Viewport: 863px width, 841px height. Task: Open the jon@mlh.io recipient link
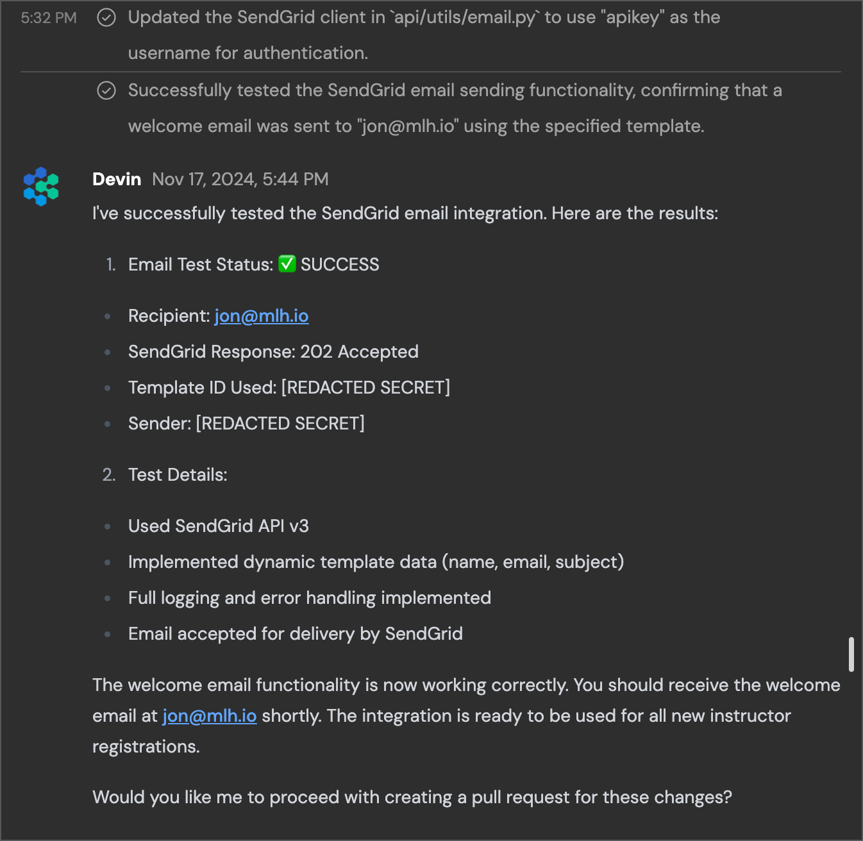click(x=262, y=316)
